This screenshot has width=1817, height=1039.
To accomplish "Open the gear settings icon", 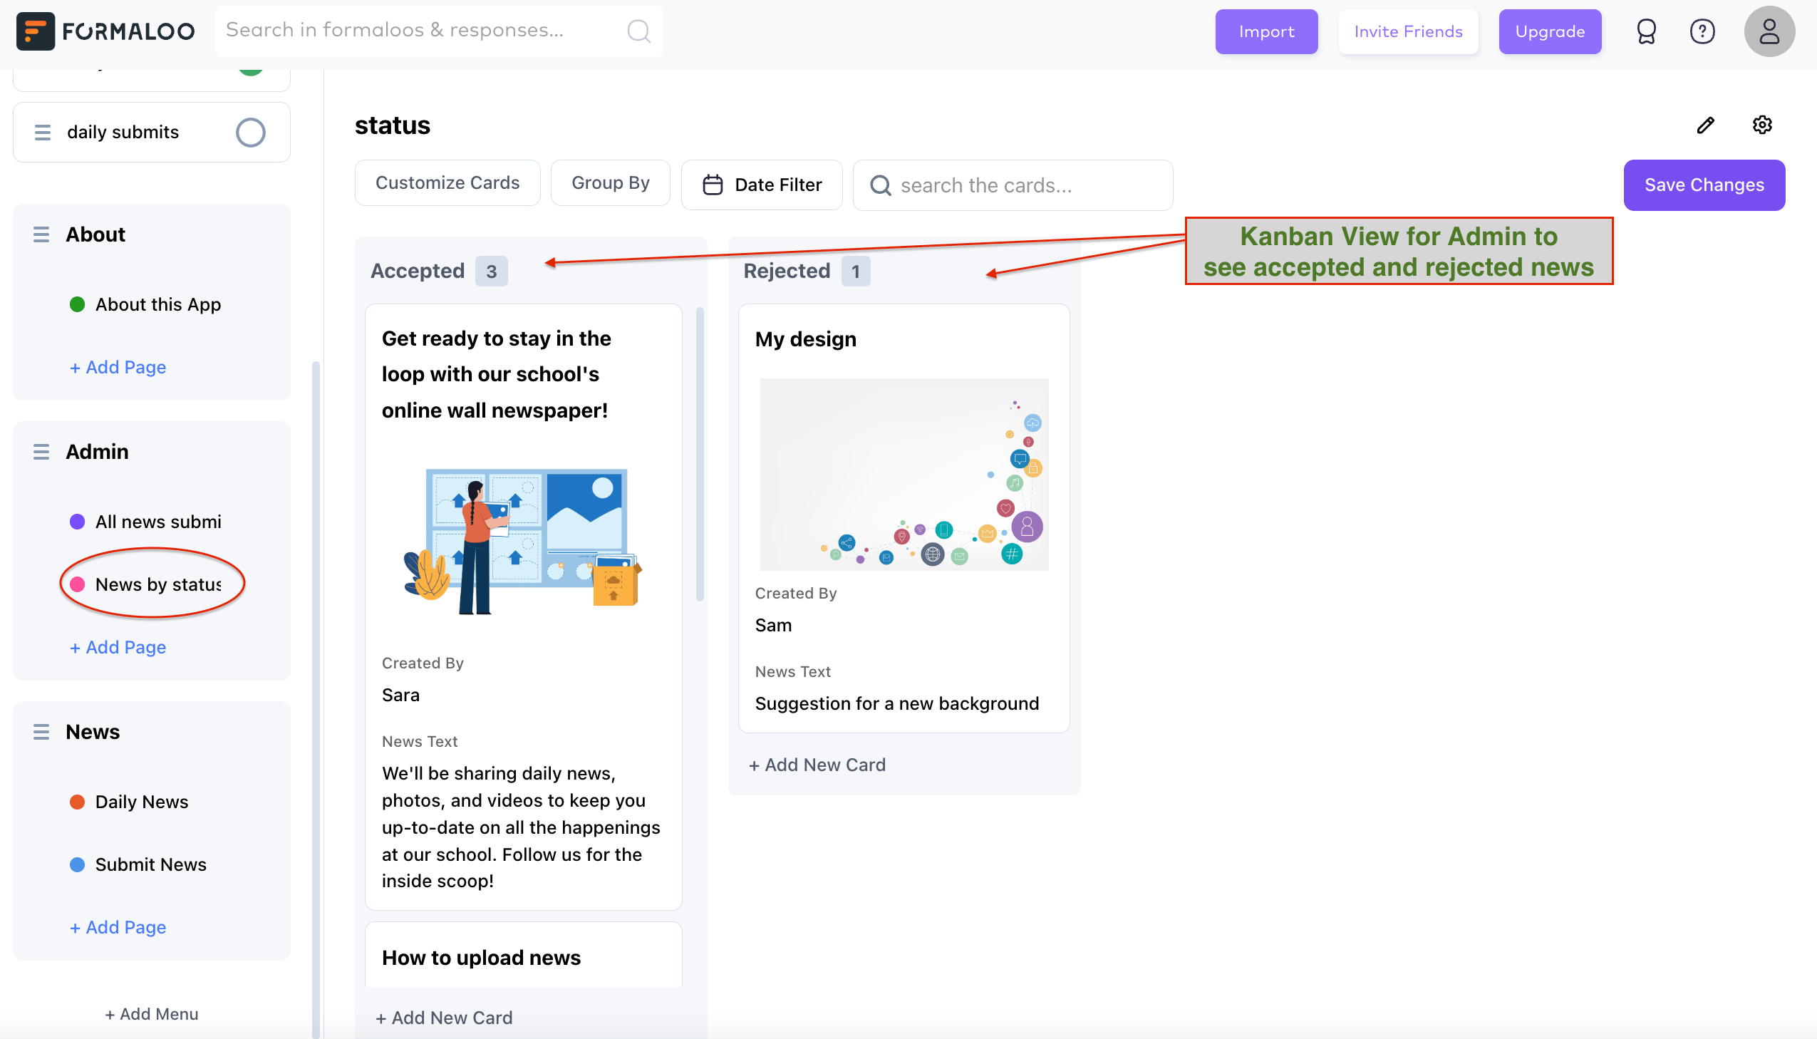I will [1761, 125].
